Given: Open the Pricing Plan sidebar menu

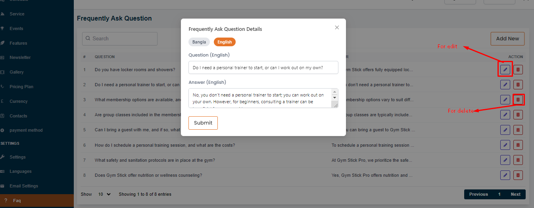Looking at the screenshot, I should click(x=21, y=87).
